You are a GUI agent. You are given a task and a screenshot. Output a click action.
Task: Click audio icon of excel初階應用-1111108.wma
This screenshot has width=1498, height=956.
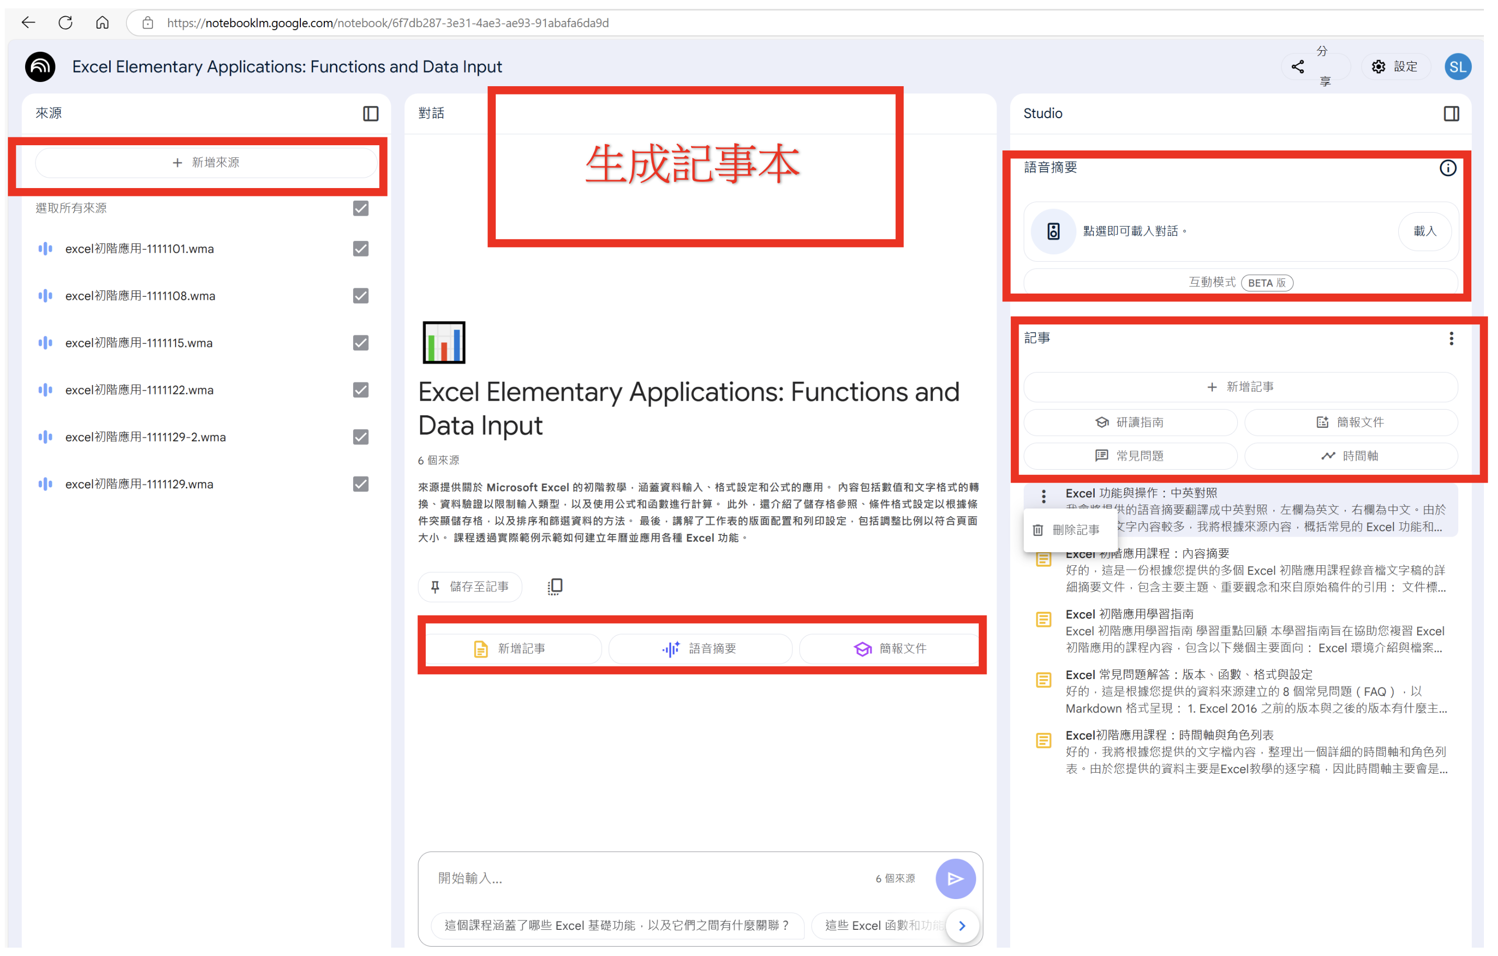click(x=45, y=296)
